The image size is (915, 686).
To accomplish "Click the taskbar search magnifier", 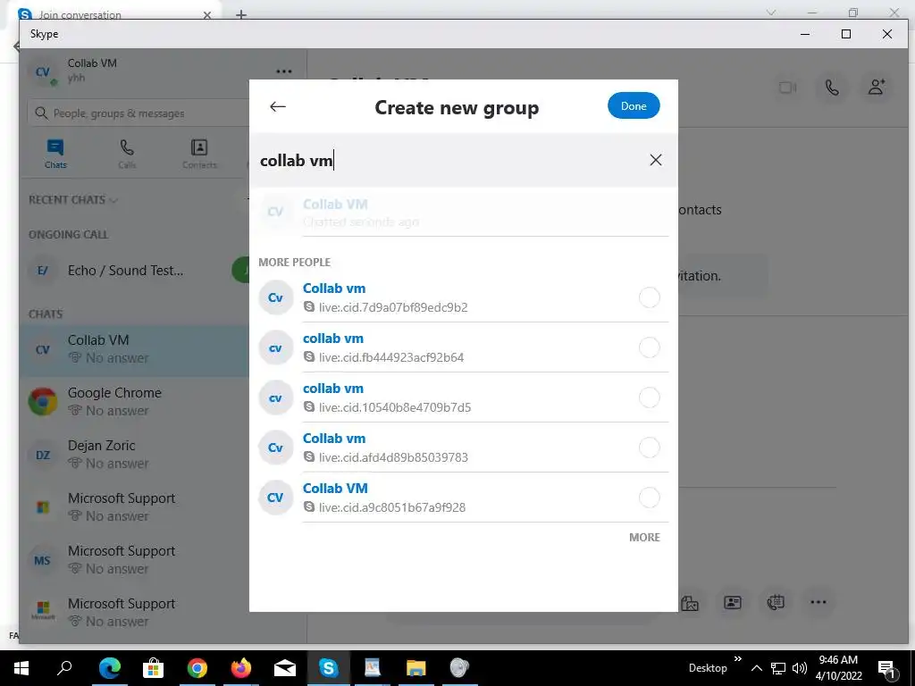I will 64,668.
